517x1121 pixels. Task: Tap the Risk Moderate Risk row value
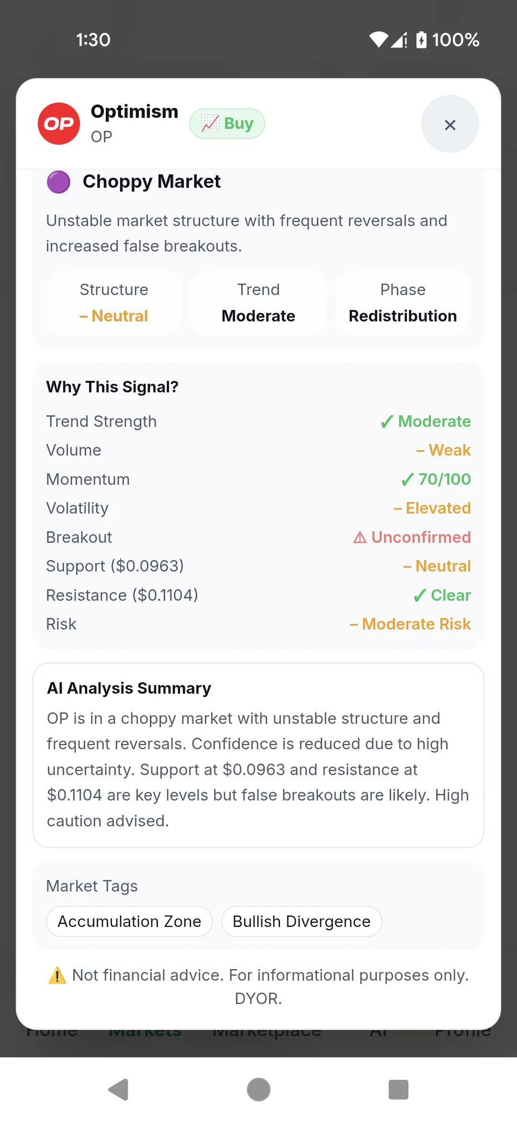click(410, 624)
